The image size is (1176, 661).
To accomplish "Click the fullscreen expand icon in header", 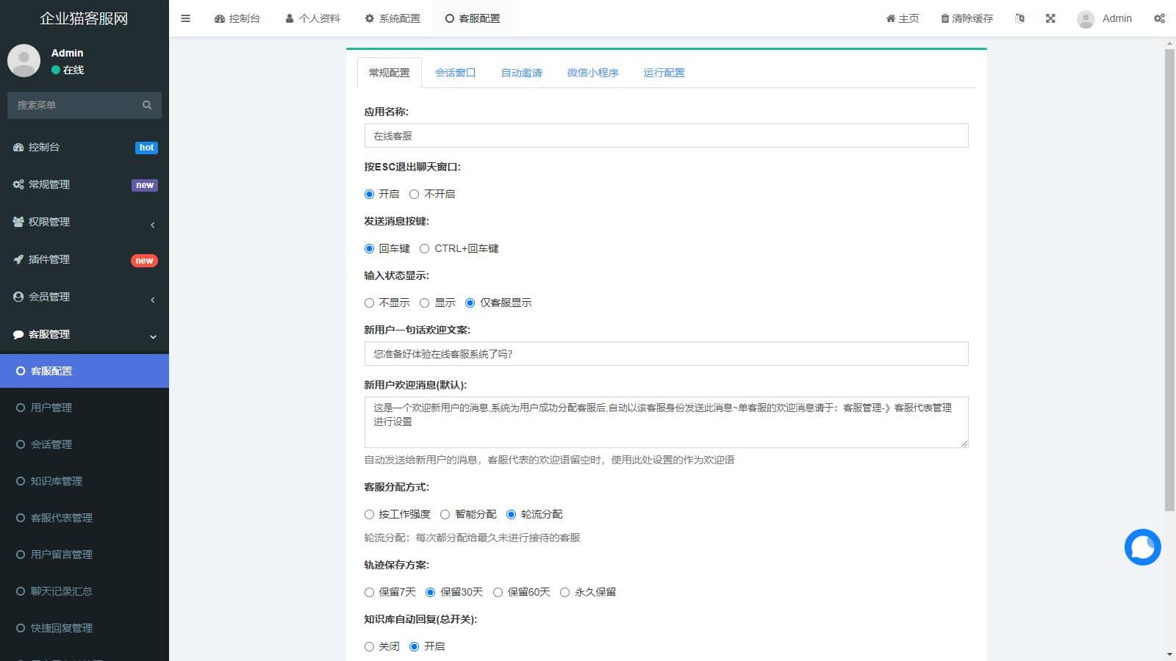I will [x=1050, y=18].
